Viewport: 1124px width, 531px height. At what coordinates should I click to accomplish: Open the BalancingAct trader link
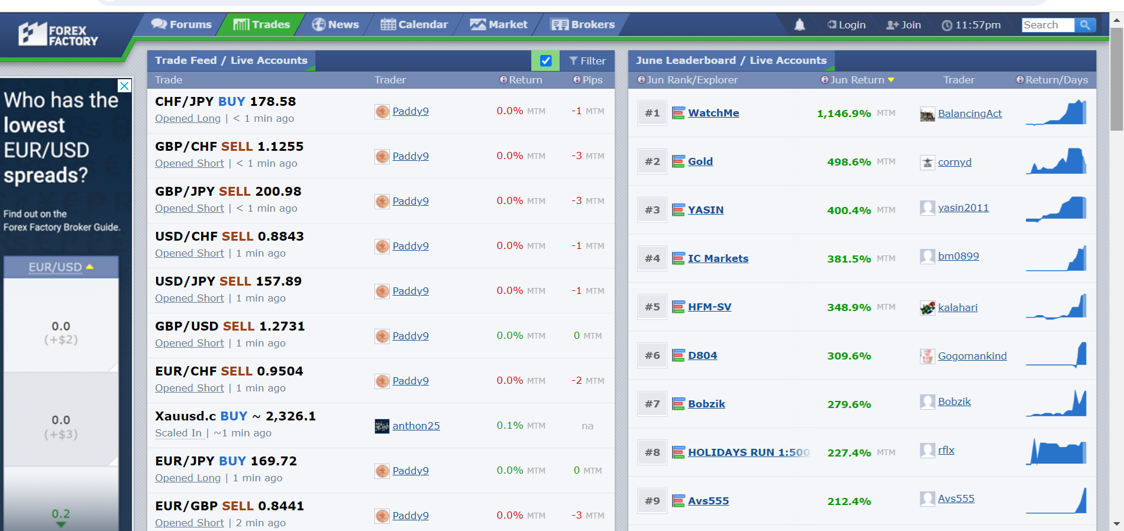point(970,114)
